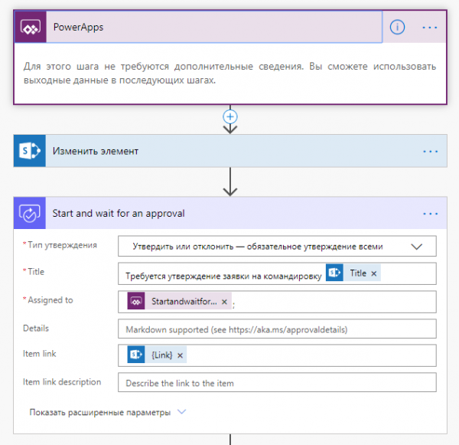Expand Показать расширенные параметры

click(x=107, y=412)
